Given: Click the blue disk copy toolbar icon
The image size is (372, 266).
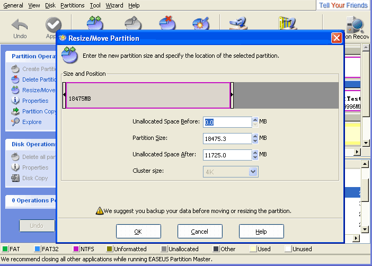Looking at the screenshot, I should [238, 23].
